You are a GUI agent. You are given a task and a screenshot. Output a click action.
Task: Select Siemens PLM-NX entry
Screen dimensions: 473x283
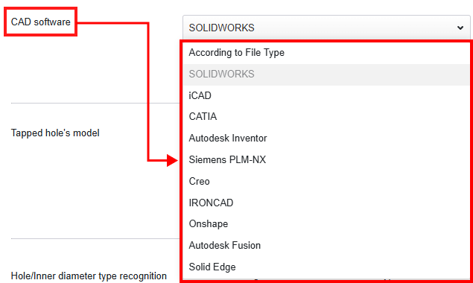pyautogui.click(x=326, y=159)
